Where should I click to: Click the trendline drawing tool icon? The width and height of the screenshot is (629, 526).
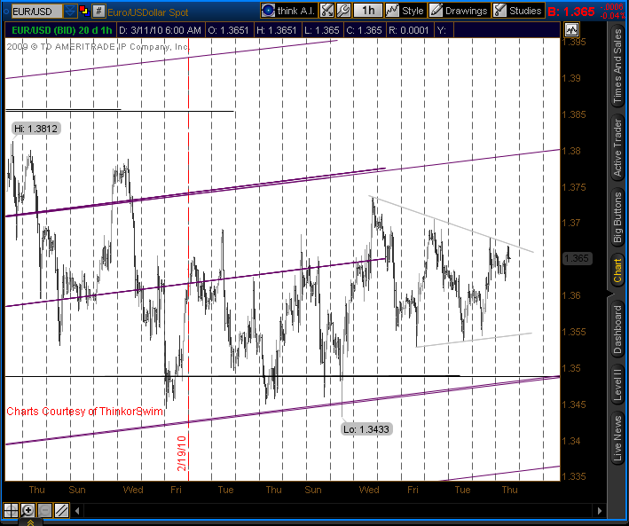tap(61, 510)
